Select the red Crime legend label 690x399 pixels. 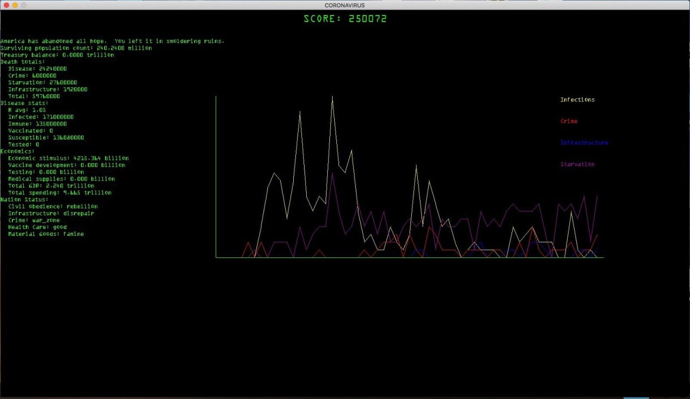[x=569, y=121]
